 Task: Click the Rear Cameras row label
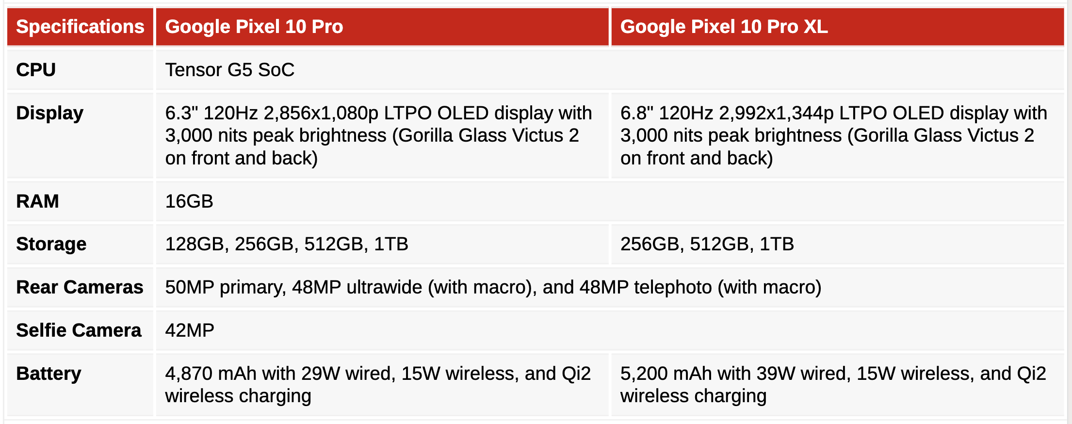click(80, 287)
